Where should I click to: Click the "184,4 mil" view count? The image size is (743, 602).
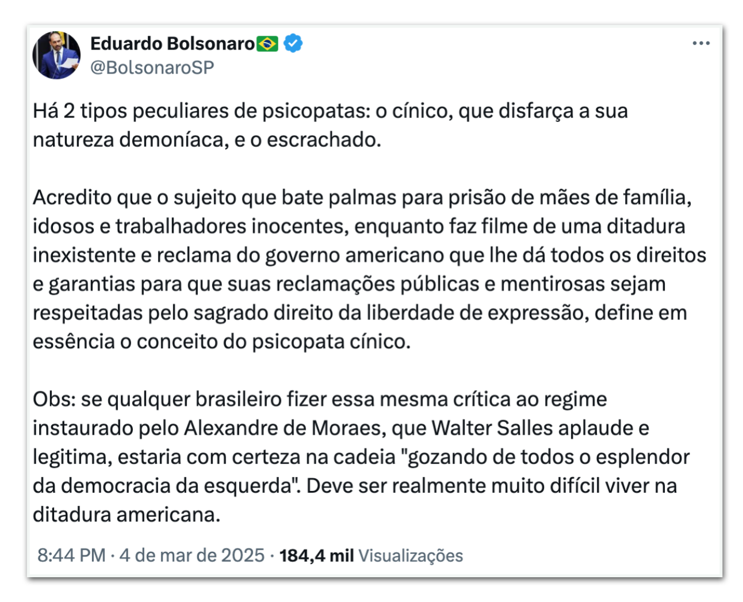[x=316, y=555]
